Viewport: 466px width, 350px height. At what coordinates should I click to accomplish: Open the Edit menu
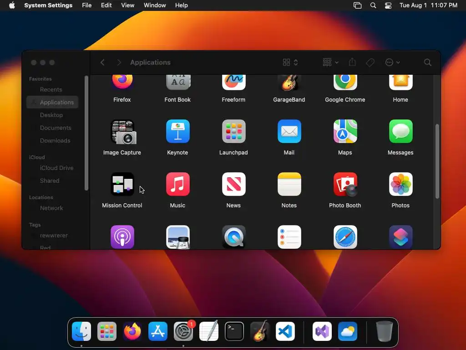[106, 5]
